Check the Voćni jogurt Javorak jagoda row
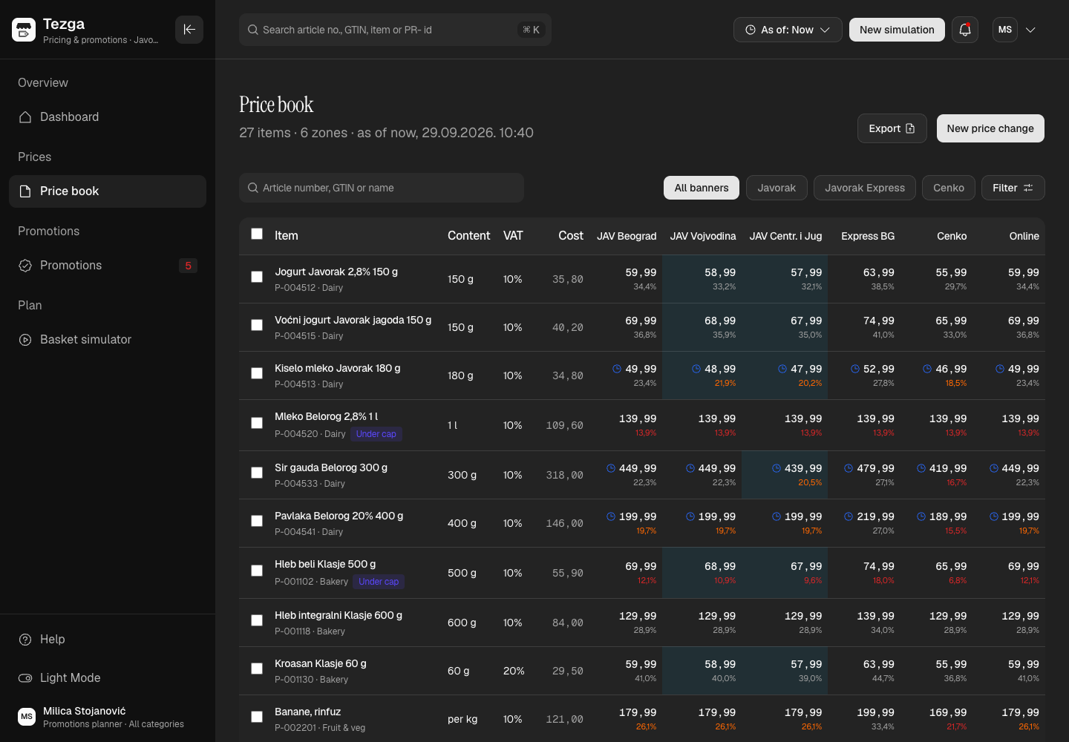Screen dimensions: 1069x742 point(257,325)
